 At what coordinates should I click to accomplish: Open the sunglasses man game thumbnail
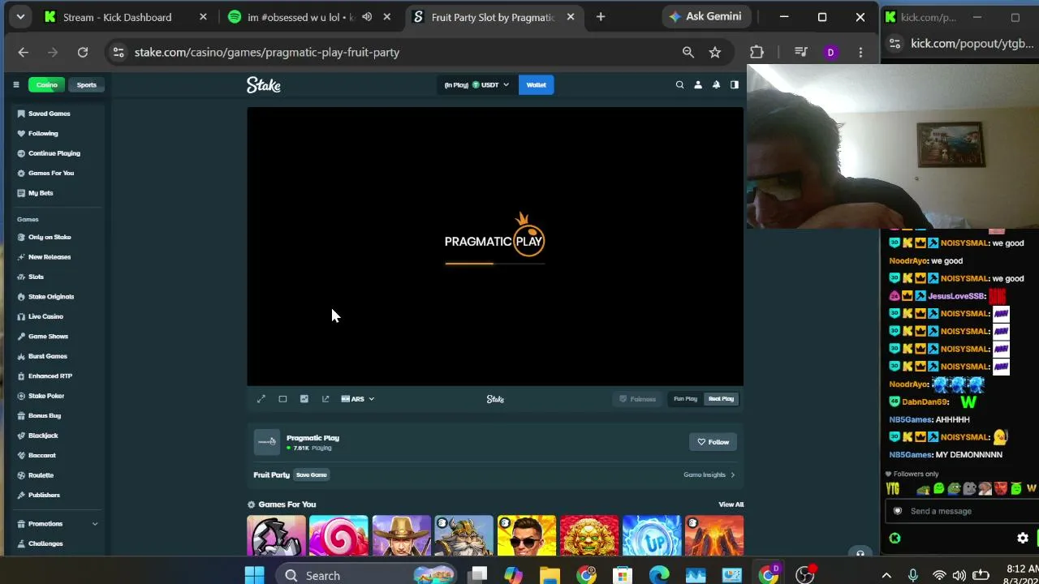(x=527, y=535)
